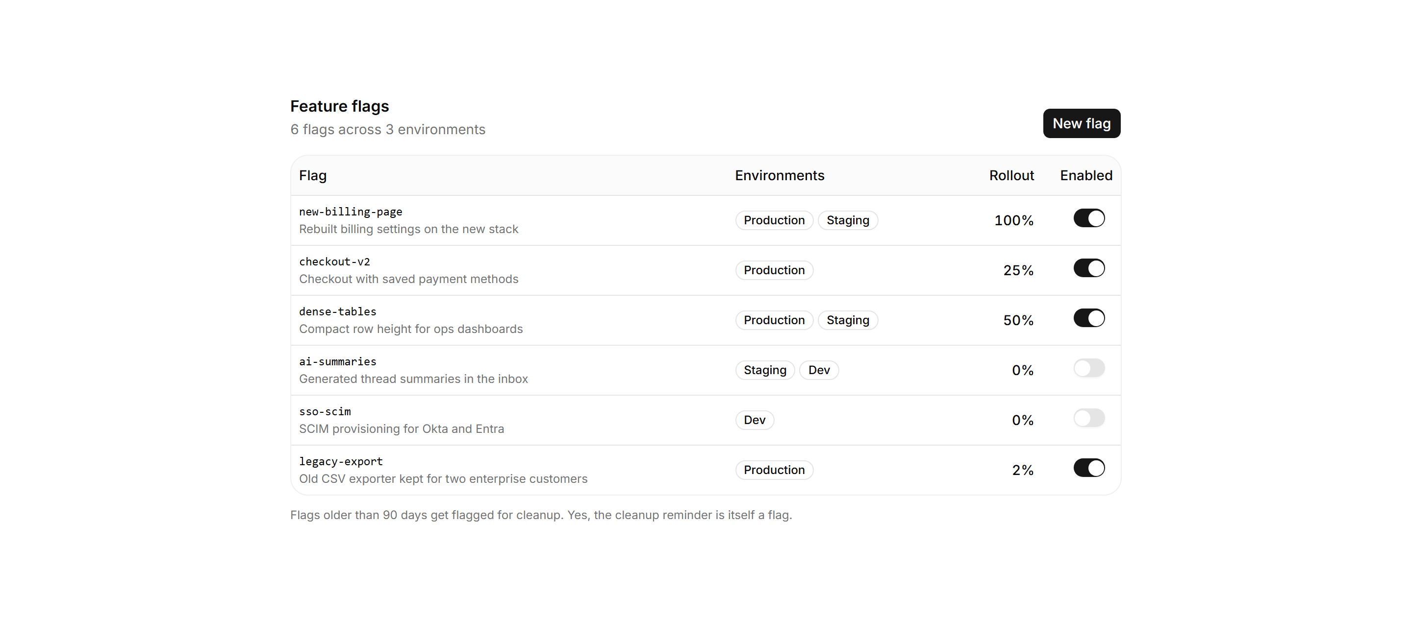Click sso-scim 0% rollout value

[x=1022, y=420]
